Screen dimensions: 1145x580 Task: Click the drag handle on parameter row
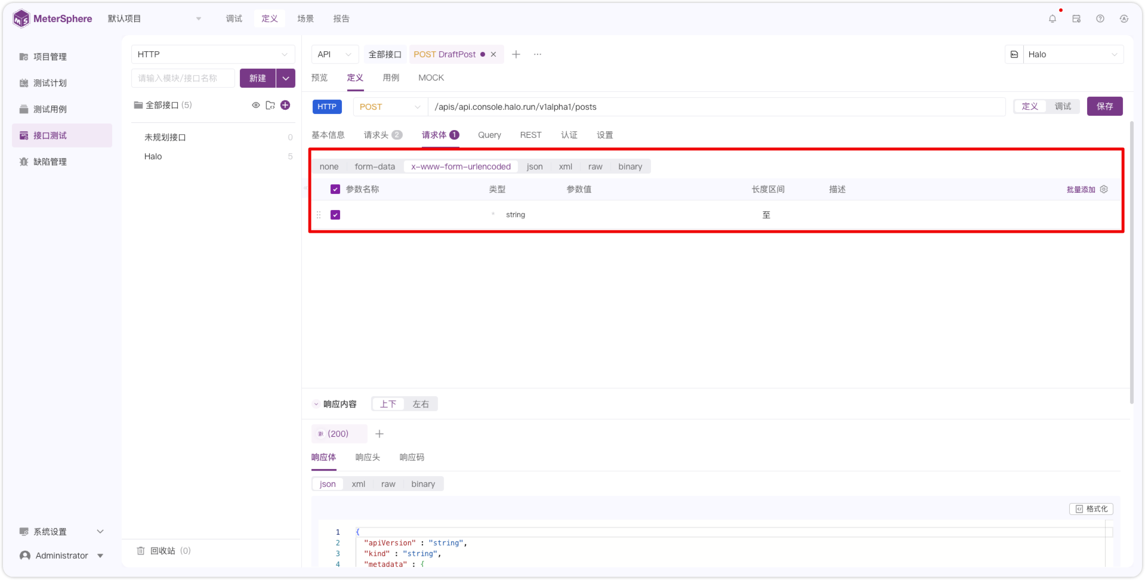(319, 215)
